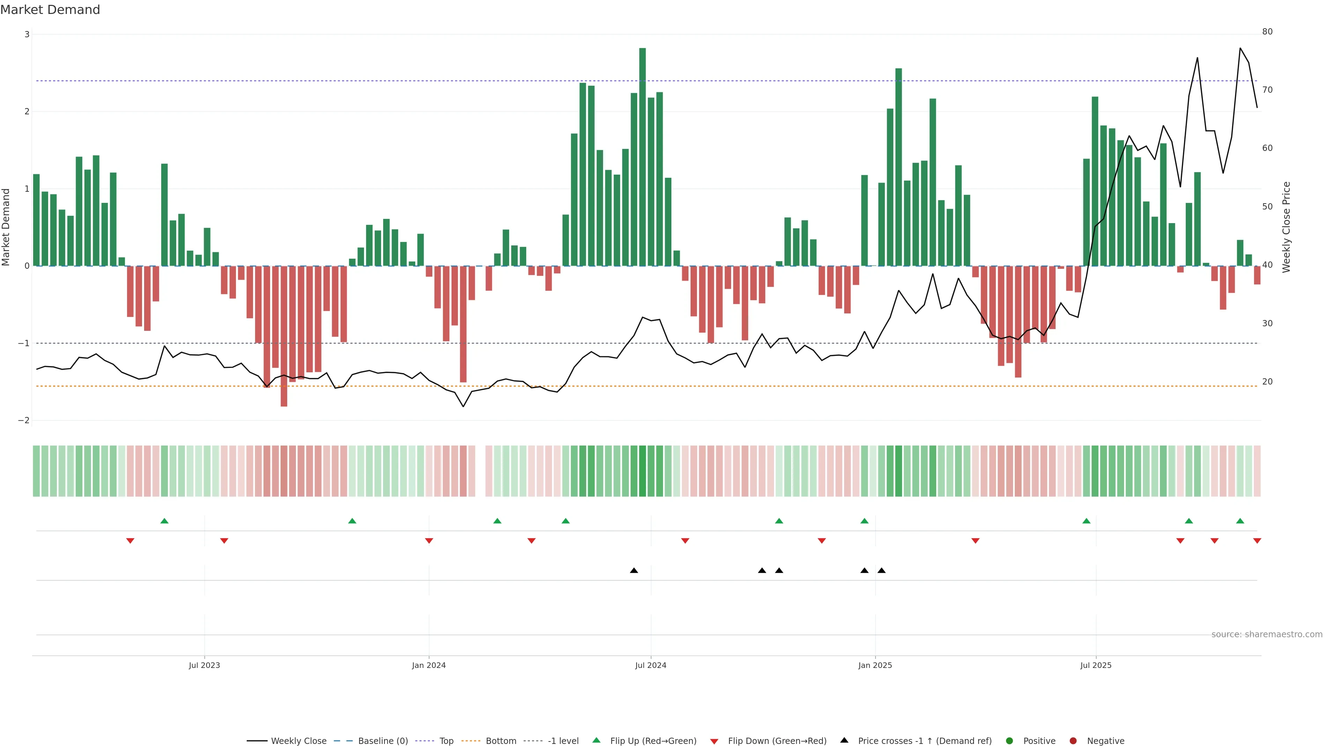This screenshot has width=1340, height=753.
Task: Click the first black triangle marker before Jul 2024
Action: (x=634, y=571)
